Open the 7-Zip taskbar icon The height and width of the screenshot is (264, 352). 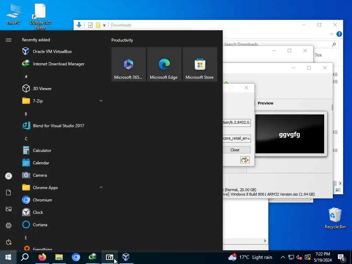(109, 257)
